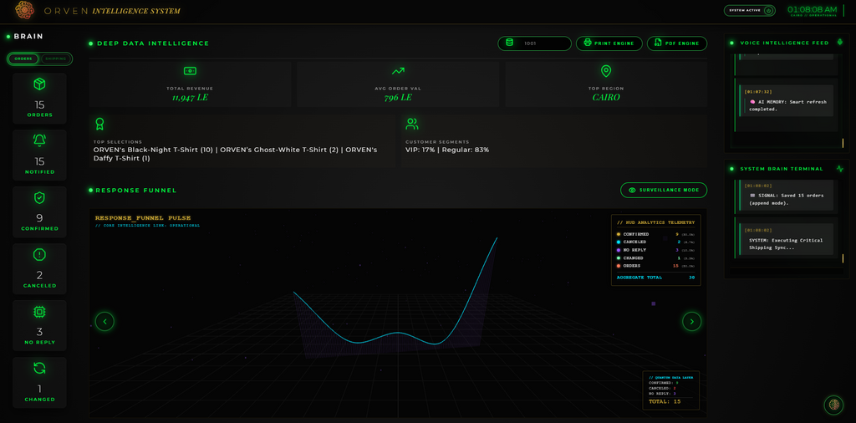The image size is (856, 423).
Task: Switch to the Shipping tab
Action: (x=55, y=59)
